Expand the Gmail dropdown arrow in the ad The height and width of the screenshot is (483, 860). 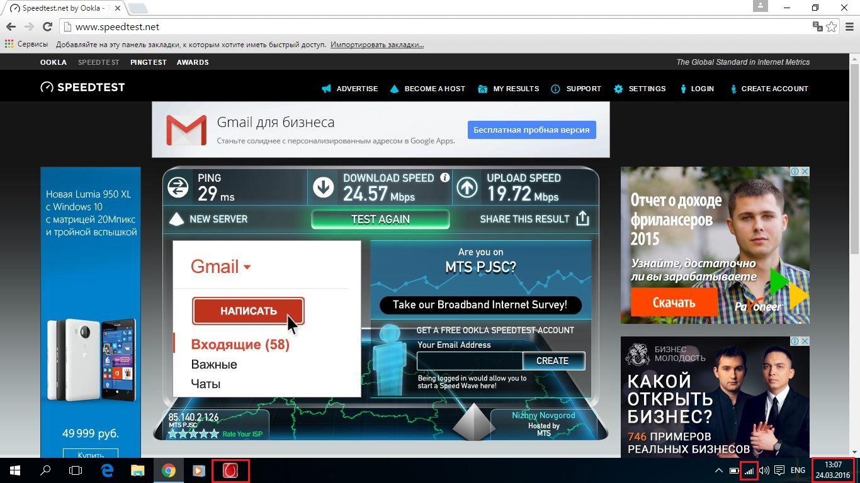(247, 267)
